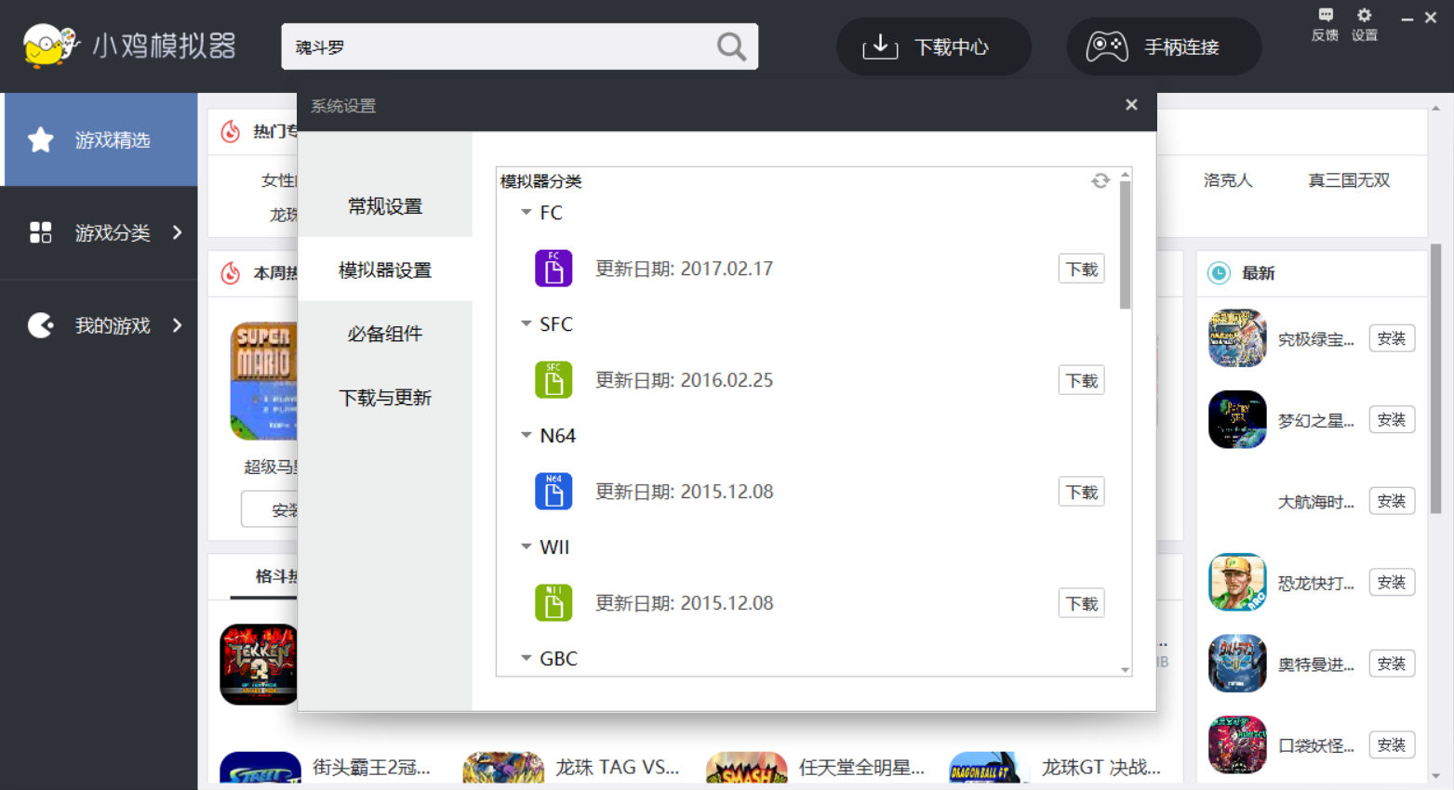Open the Tekken 3 game thumbnail
The height and width of the screenshot is (790, 1454).
pos(259,665)
